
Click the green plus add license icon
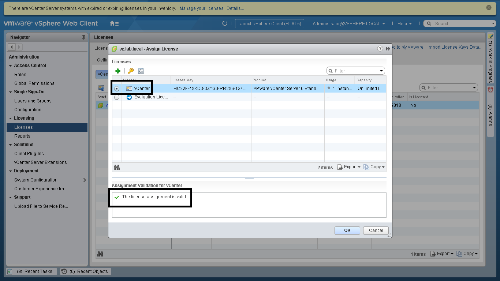click(x=118, y=71)
